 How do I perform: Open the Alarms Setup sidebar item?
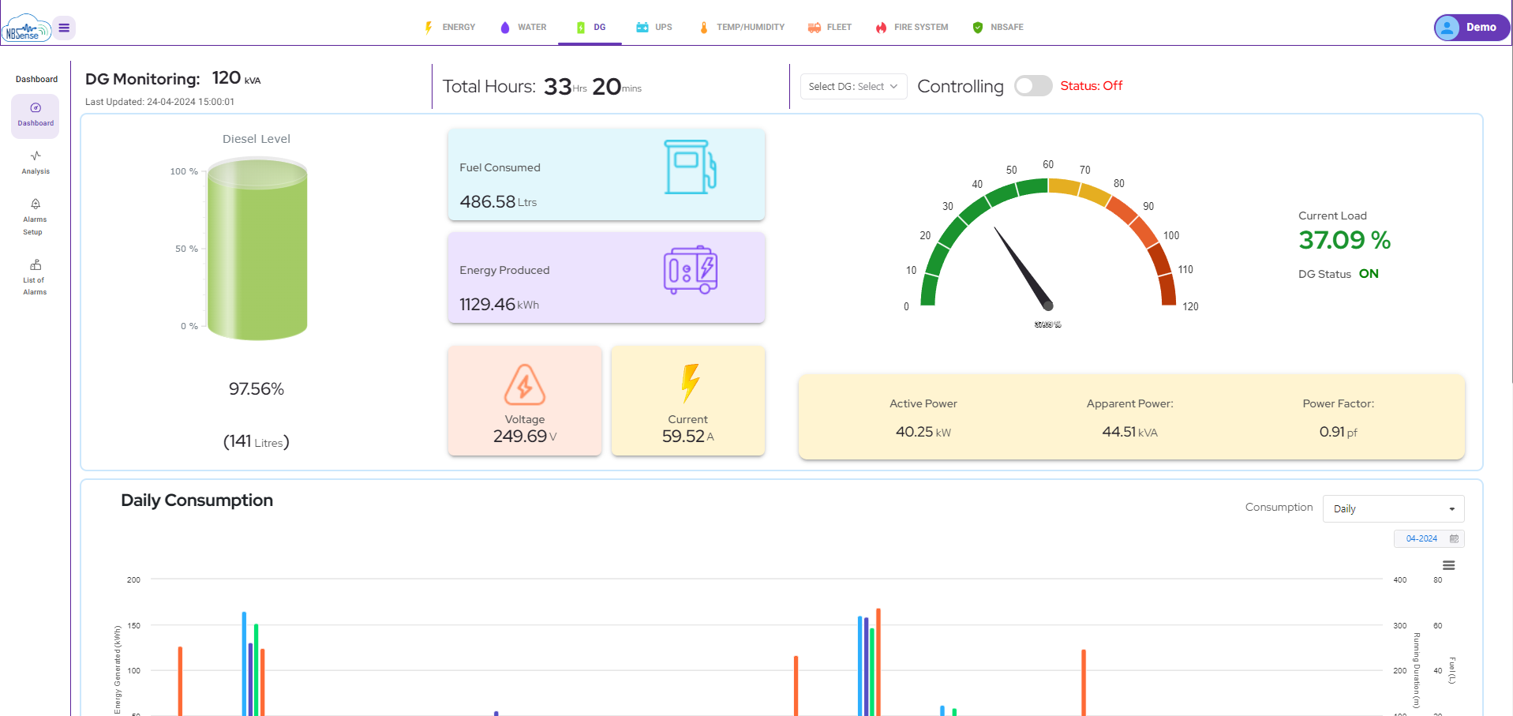click(x=36, y=216)
